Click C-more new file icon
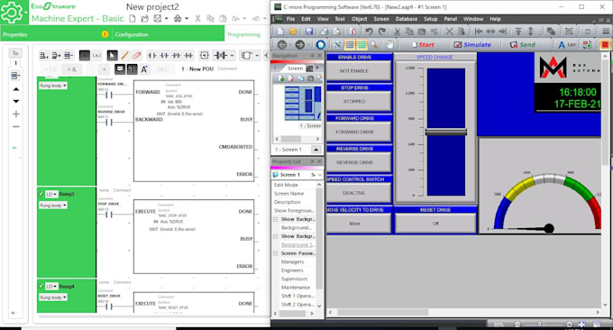The height and width of the screenshot is (330, 613). [x=280, y=32]
